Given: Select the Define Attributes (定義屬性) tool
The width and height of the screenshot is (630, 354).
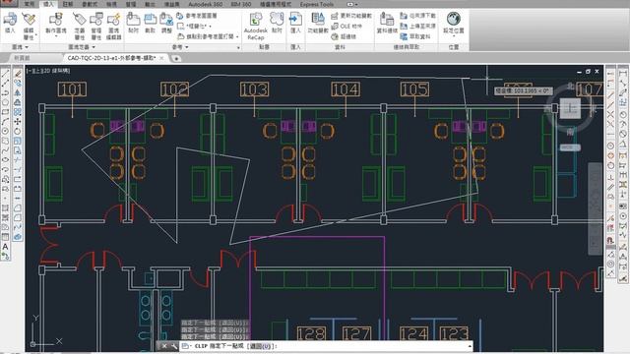Looking at the screenshot, I should [x=80, y=26].
